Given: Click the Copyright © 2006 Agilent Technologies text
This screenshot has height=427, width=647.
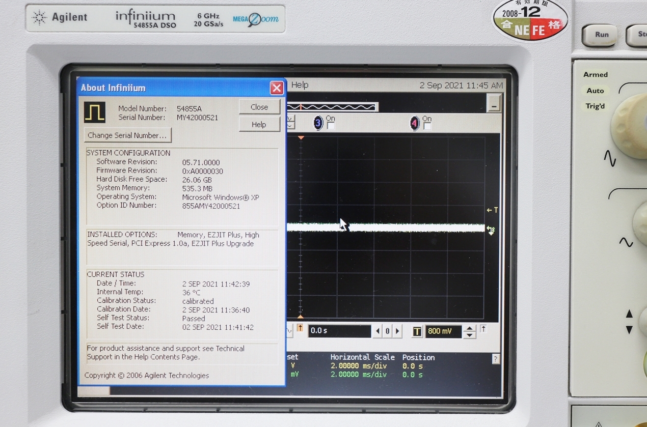Looking at the screenshot, I should pos(147,376).
